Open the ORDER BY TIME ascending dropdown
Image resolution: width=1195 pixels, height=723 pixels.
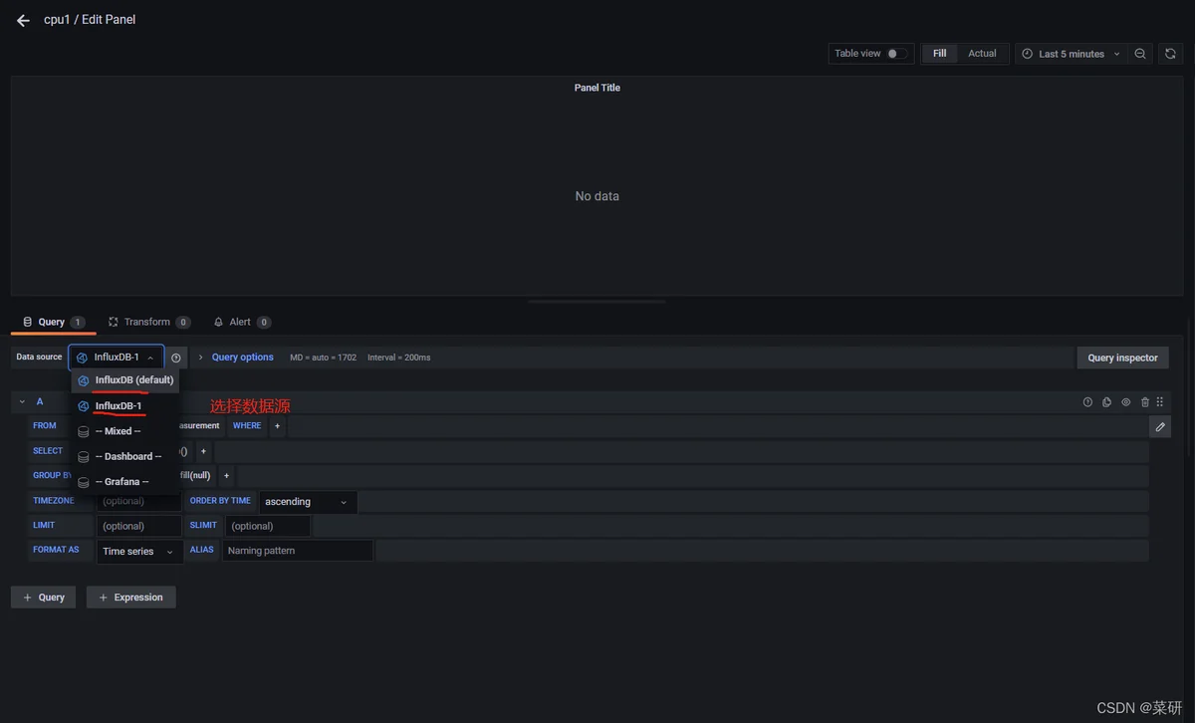[308, 502]
